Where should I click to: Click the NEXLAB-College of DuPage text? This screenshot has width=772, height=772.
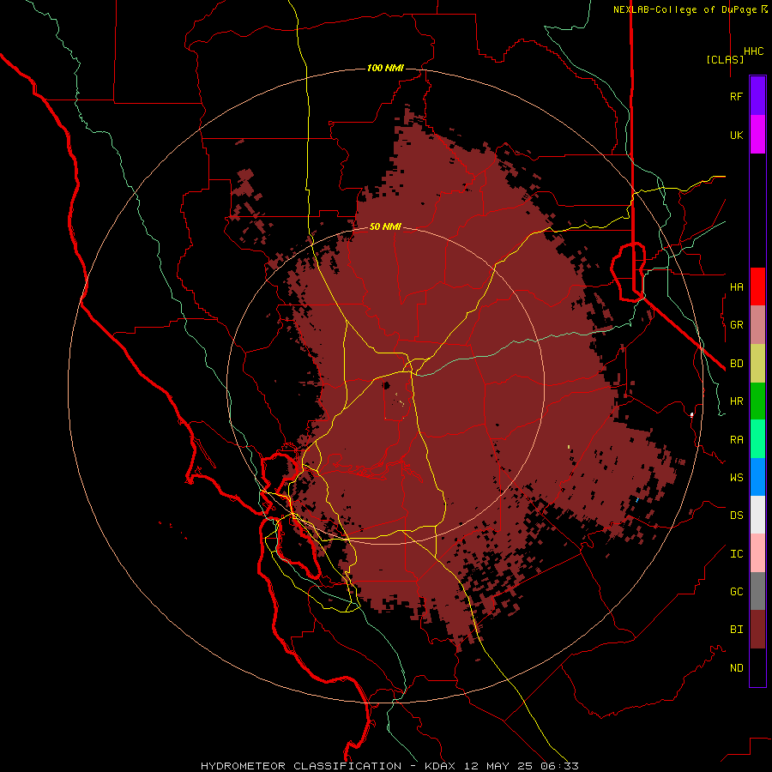click(x=685, y=9)
